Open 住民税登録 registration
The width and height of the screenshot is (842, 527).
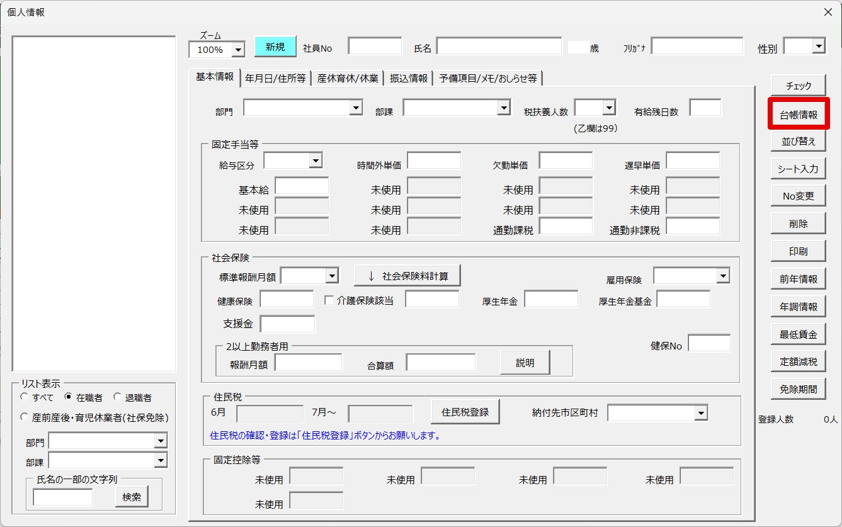465,412
